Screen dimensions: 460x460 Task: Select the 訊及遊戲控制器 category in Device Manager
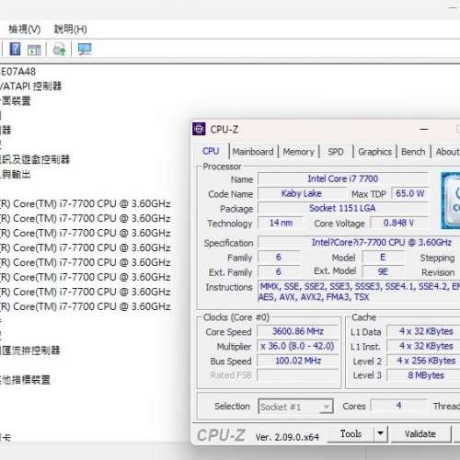[x=35, y=159]
